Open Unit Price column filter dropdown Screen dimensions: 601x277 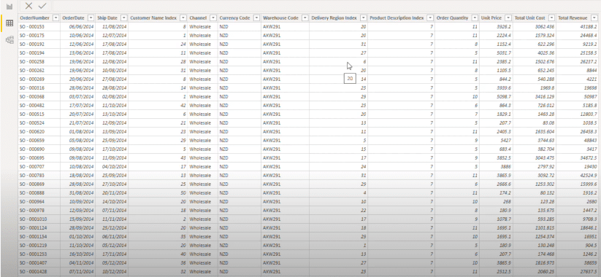pyautogui.click(x=508, y=18)
